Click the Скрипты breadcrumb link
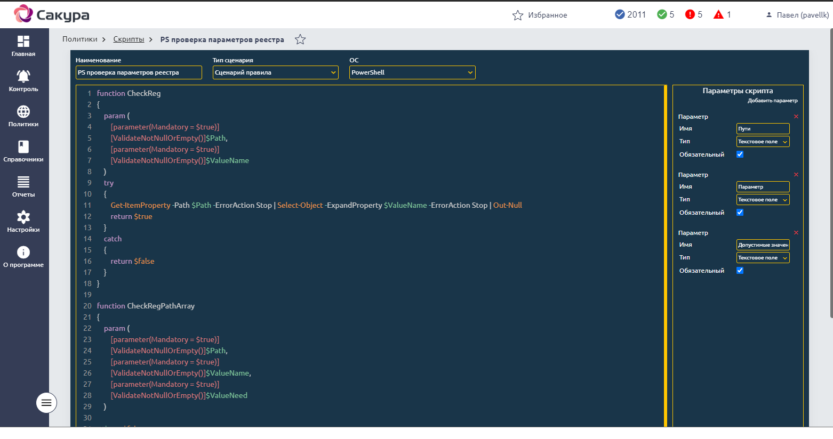Image resolution: width=833 pixels, height=439 pixels. coord(129,39)
